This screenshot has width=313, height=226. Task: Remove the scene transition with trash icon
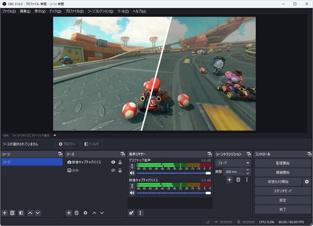pyautogui.click(x=238, y=180)
